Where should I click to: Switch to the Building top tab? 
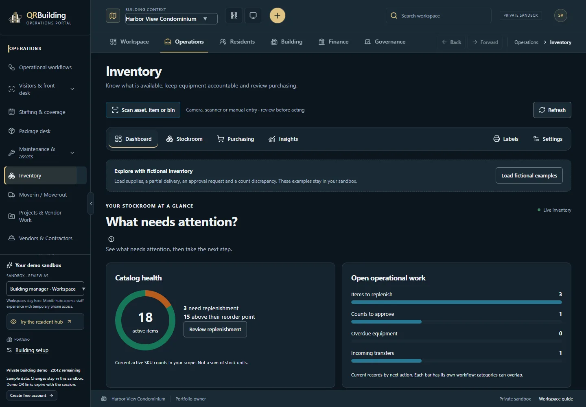coord(287,42)
